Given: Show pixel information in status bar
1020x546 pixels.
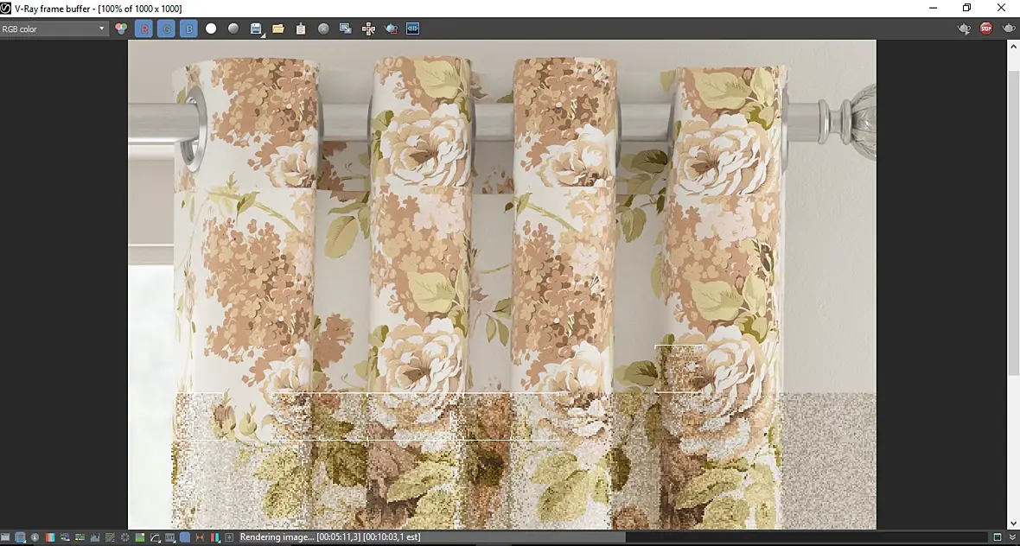Looking at the screenshot, I should click(x=35, y=537).
